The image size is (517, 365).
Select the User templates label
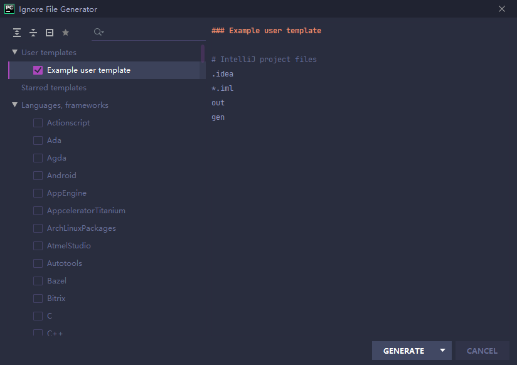click(x=49, y=53)
